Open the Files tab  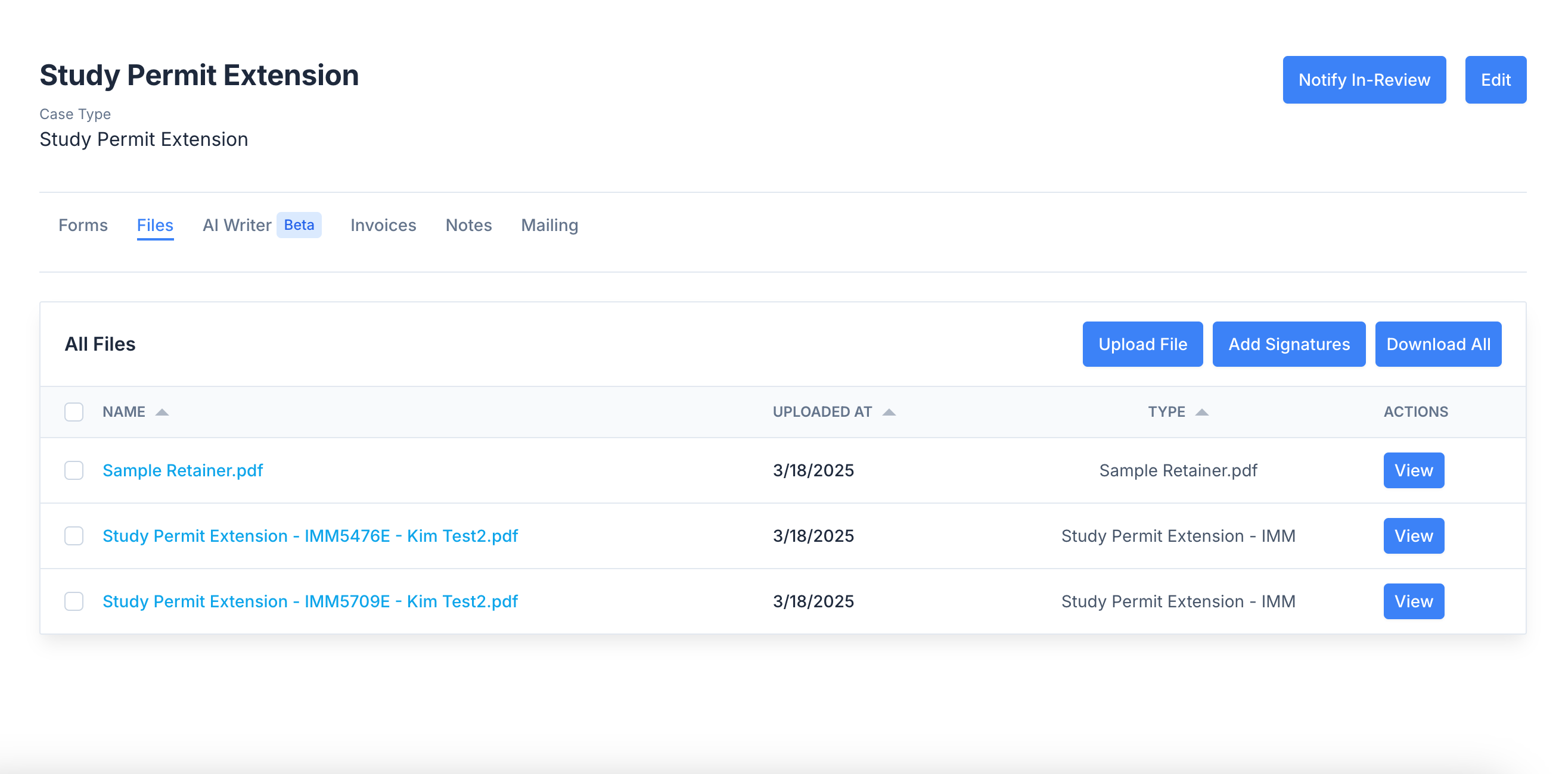155,225
